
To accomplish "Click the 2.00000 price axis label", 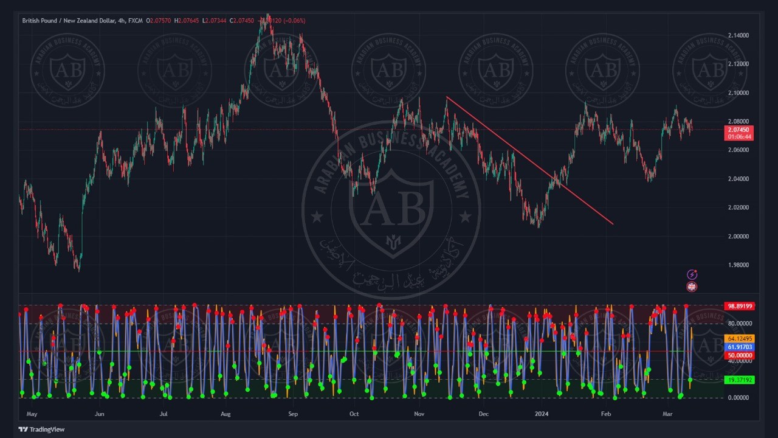I will (x=738, y=237).
